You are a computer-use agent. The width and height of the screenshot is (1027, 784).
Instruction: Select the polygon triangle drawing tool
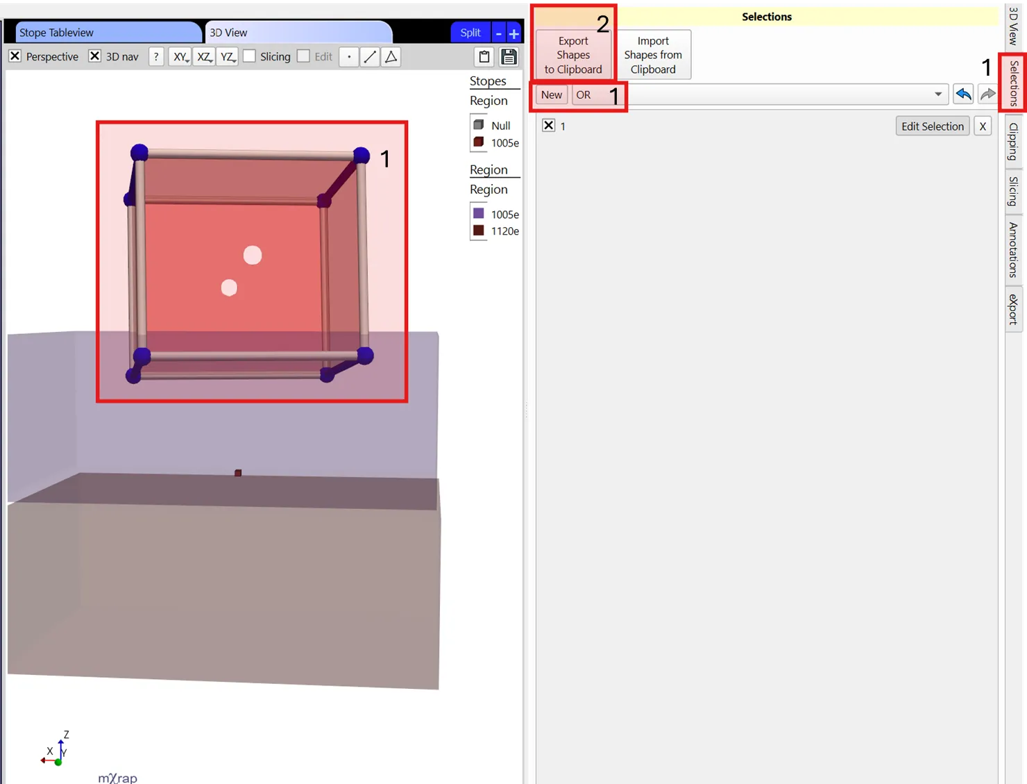coord(391,57)
